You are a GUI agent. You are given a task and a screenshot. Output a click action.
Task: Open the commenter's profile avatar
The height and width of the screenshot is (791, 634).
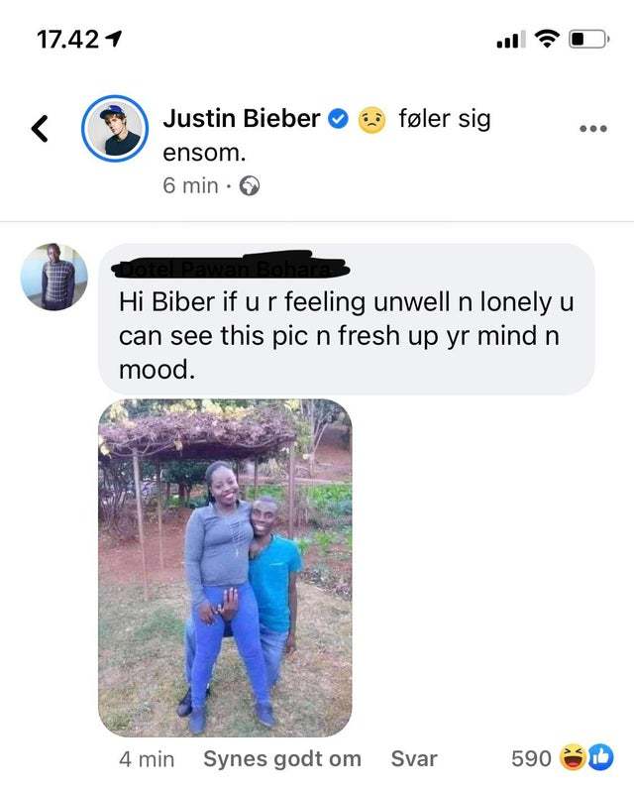(x=53, y=277)
